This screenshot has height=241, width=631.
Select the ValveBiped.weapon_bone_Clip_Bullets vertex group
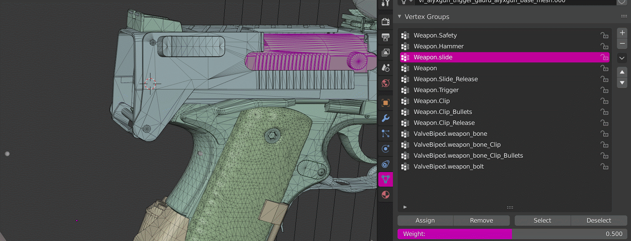point(505,156)
